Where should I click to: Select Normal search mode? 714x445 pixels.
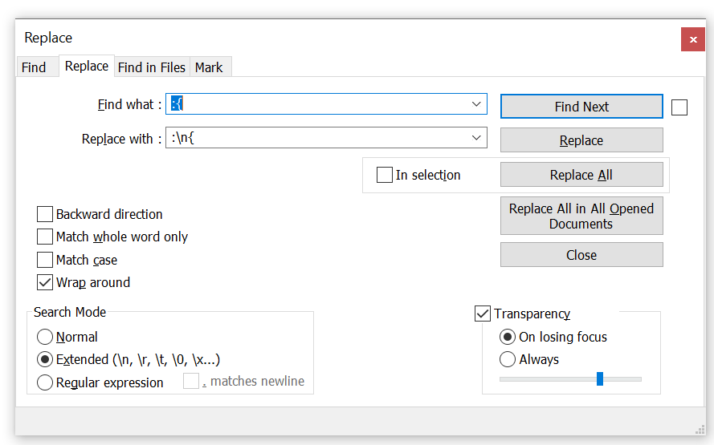(x=45, y=337)
